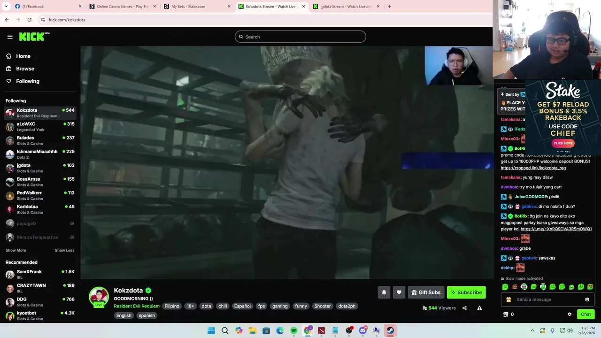Toggle notification bell for Kokzdota
This screenshot has width=601, height=338.
(x=384, y=292)
